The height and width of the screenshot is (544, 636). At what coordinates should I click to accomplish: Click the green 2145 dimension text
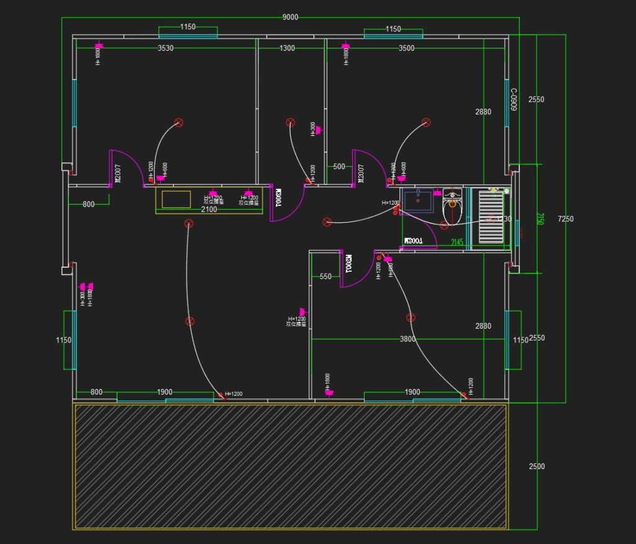[457, 243]
